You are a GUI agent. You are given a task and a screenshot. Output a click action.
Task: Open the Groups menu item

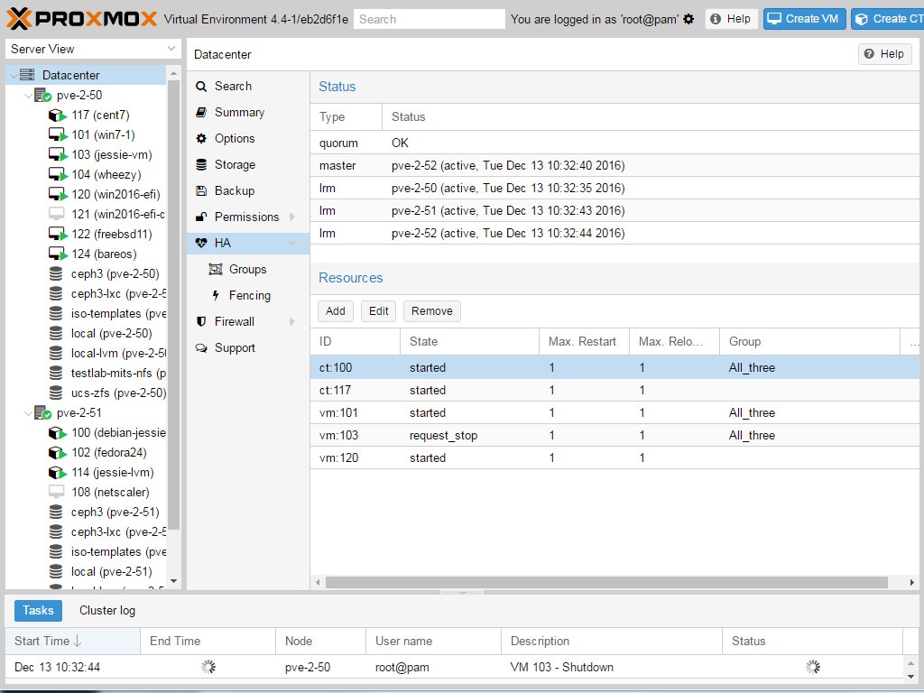[x=248, y=269]
